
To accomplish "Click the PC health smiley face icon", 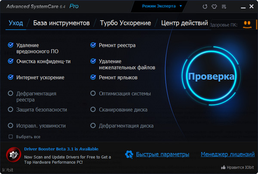I will [x=247, y=24].
